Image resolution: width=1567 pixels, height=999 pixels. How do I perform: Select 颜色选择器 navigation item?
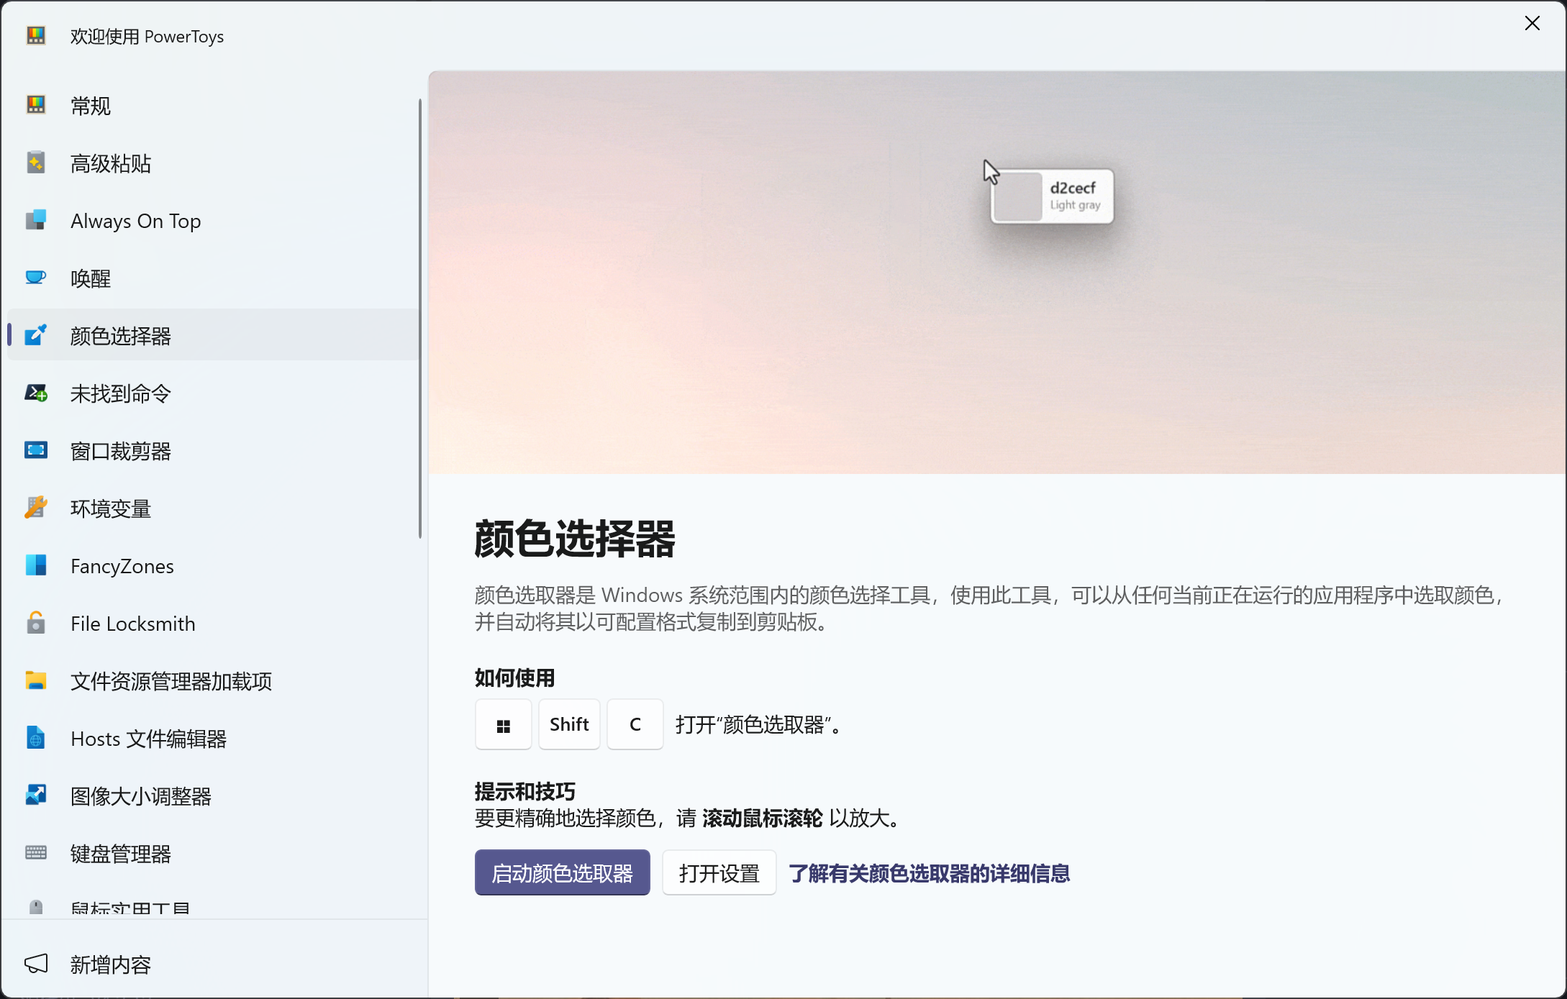pos(213,335)
